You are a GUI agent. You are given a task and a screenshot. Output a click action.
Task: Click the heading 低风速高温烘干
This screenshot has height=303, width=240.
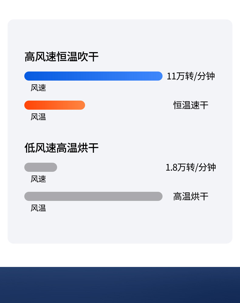[61, 148]
